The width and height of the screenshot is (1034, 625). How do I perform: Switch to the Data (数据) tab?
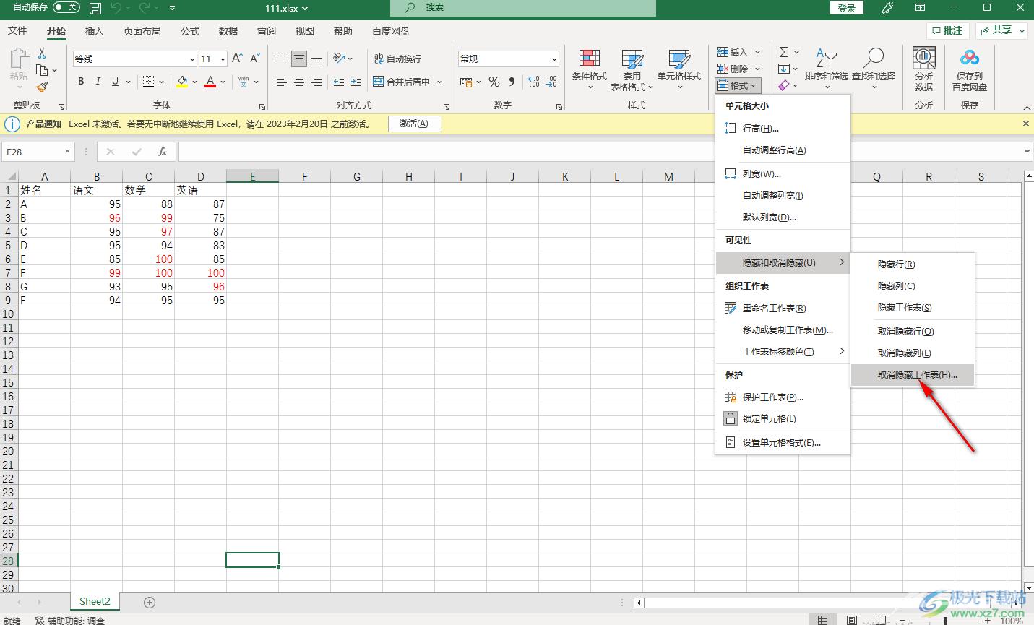228,31
